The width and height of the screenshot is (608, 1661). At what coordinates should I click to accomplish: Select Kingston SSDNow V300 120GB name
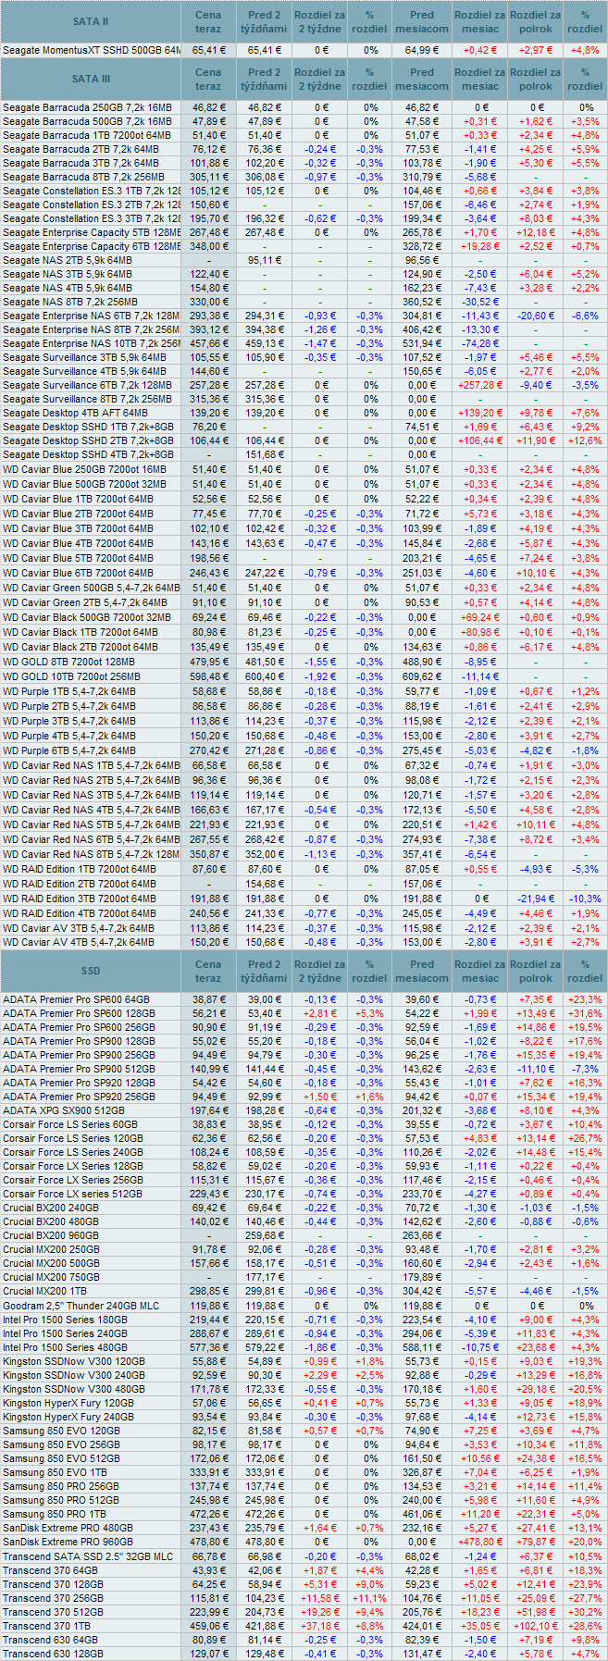[74, 1361]
